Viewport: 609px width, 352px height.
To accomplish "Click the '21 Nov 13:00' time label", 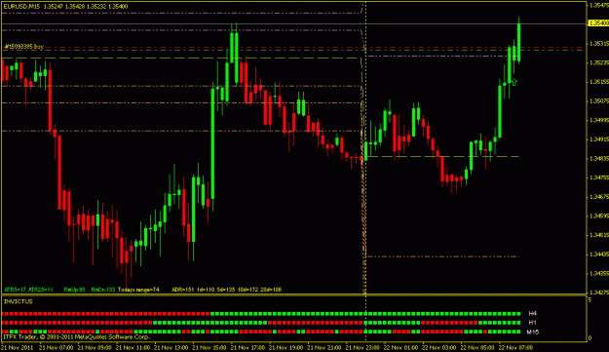I will click(171, 347).
